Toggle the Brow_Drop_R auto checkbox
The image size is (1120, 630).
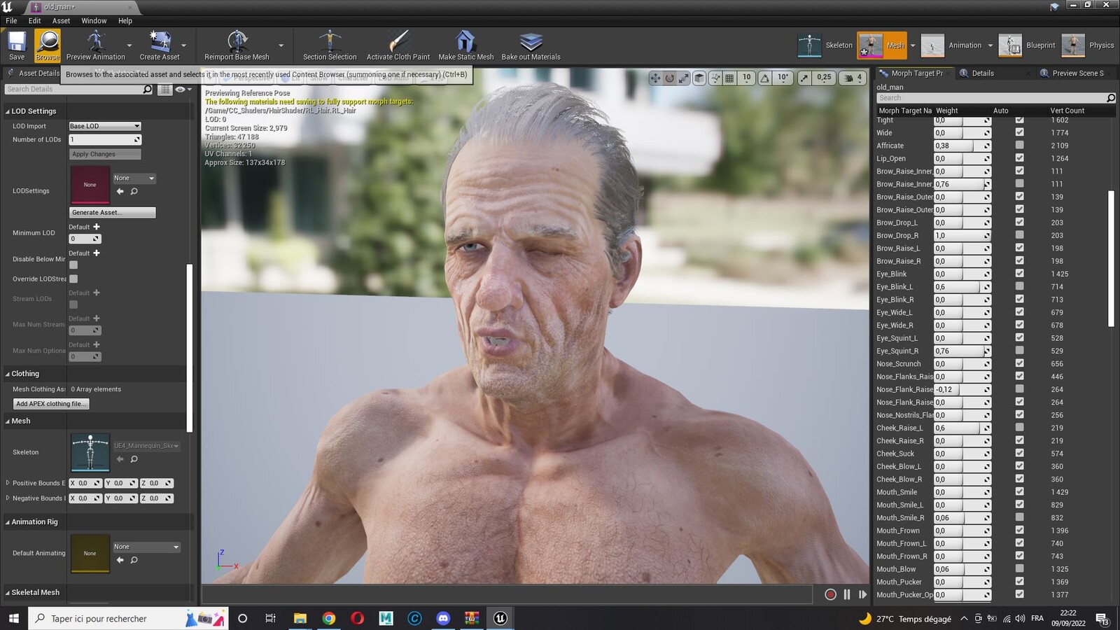pos(1019,235)
